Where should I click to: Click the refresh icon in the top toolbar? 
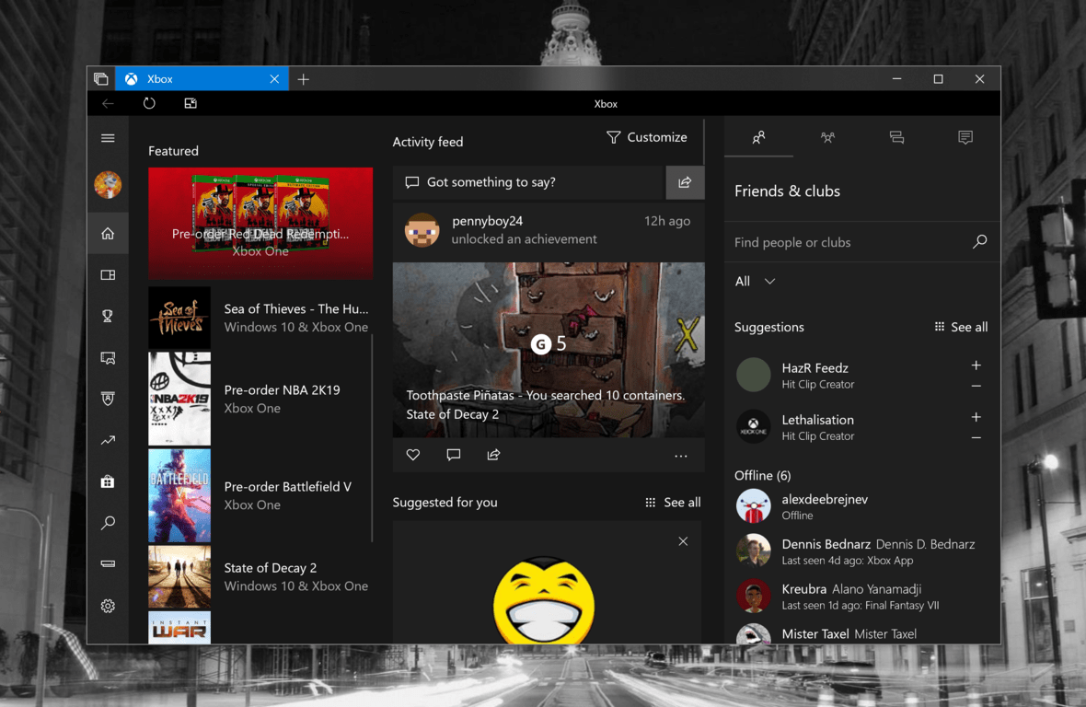(149, 104)
